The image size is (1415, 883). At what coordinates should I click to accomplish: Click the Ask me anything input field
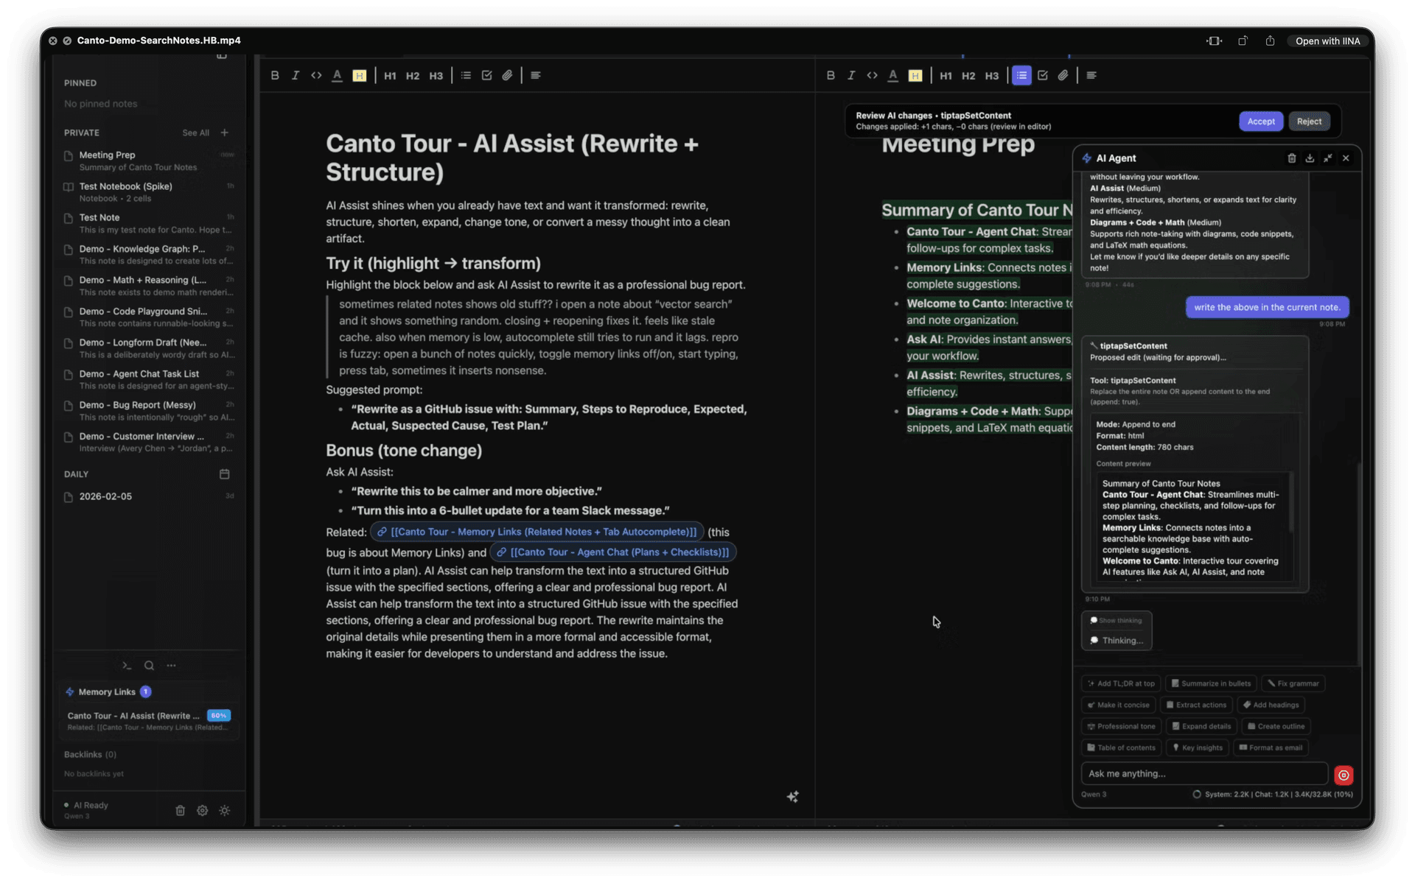pos(1203,773)
